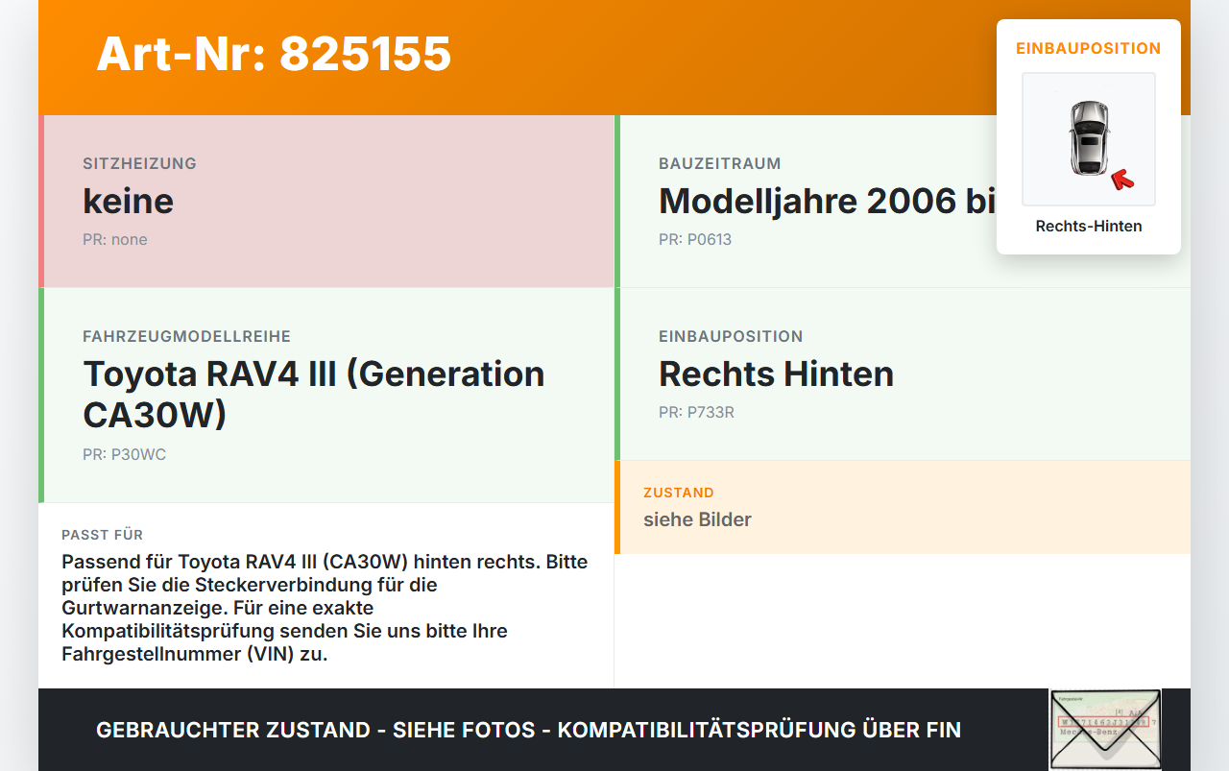Image resolution: width=1229 pixels, height=771 pixels.
Task: Click the Art-Nr: 825155 heading
Action: (x=274, y=54)
